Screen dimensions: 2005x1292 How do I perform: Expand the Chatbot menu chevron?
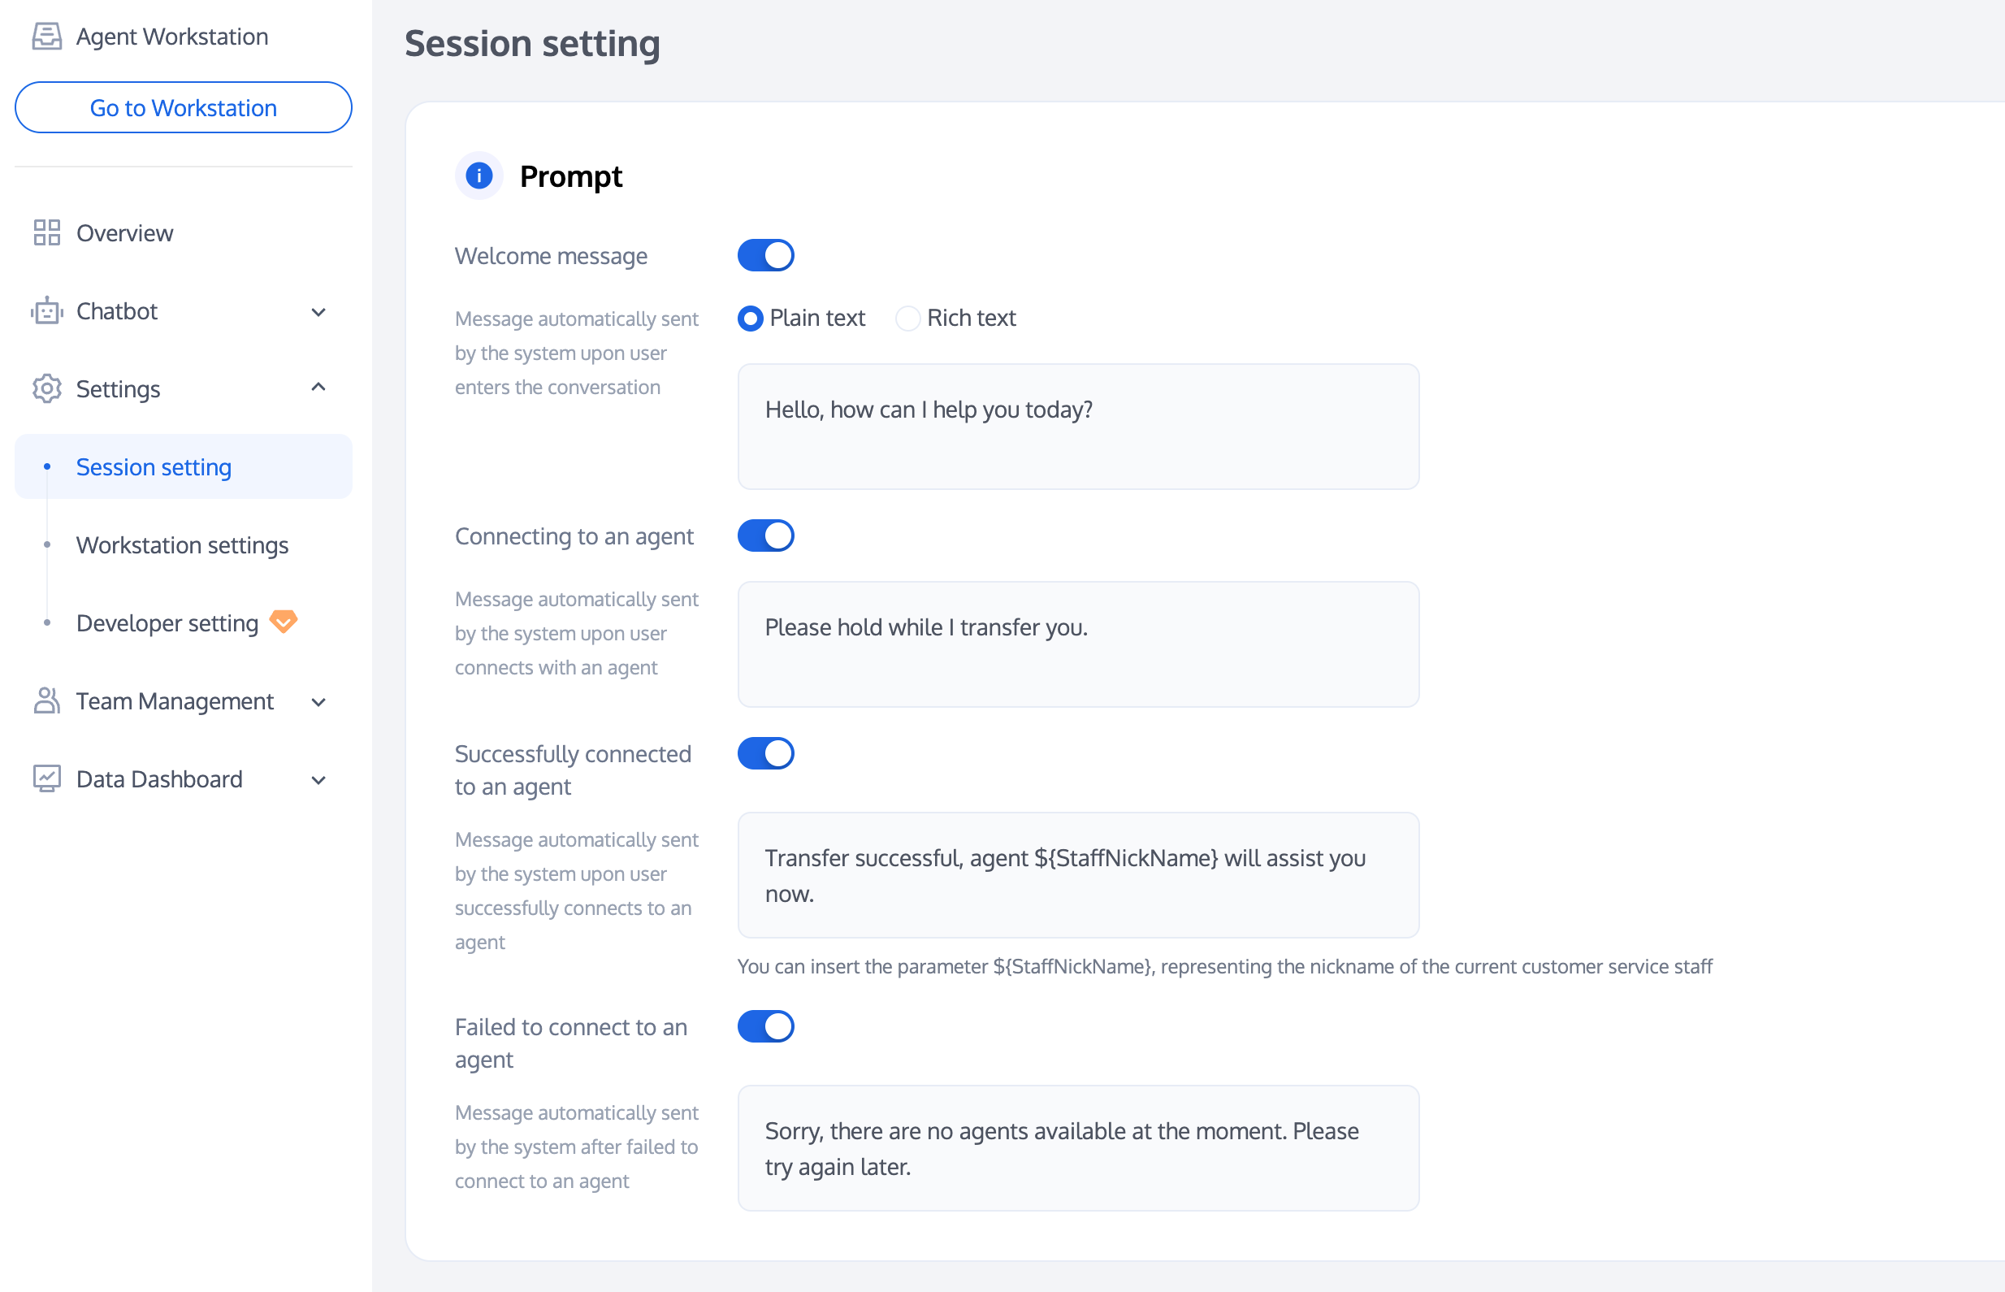[318, 312]
